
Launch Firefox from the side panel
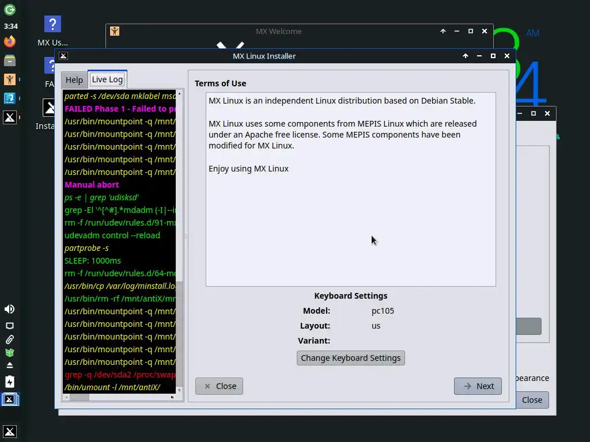pyautogui.click(x=10, y=41)
